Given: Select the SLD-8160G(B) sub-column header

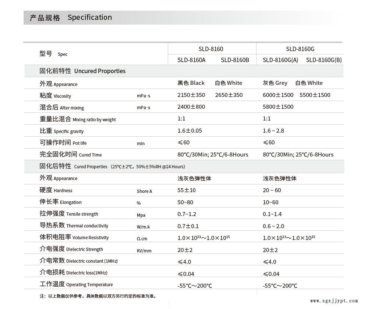Looking at the screenshot, I should point(324,60).
